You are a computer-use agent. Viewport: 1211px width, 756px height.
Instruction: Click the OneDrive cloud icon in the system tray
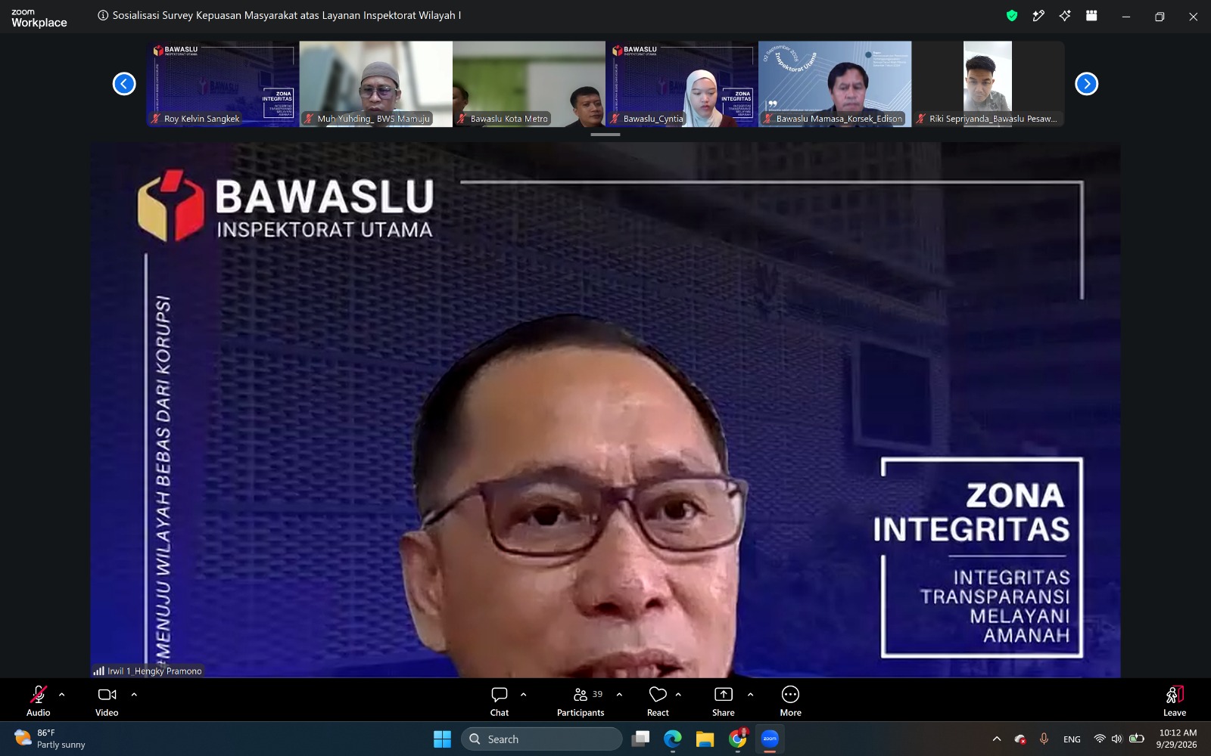tap(1020, 739)
